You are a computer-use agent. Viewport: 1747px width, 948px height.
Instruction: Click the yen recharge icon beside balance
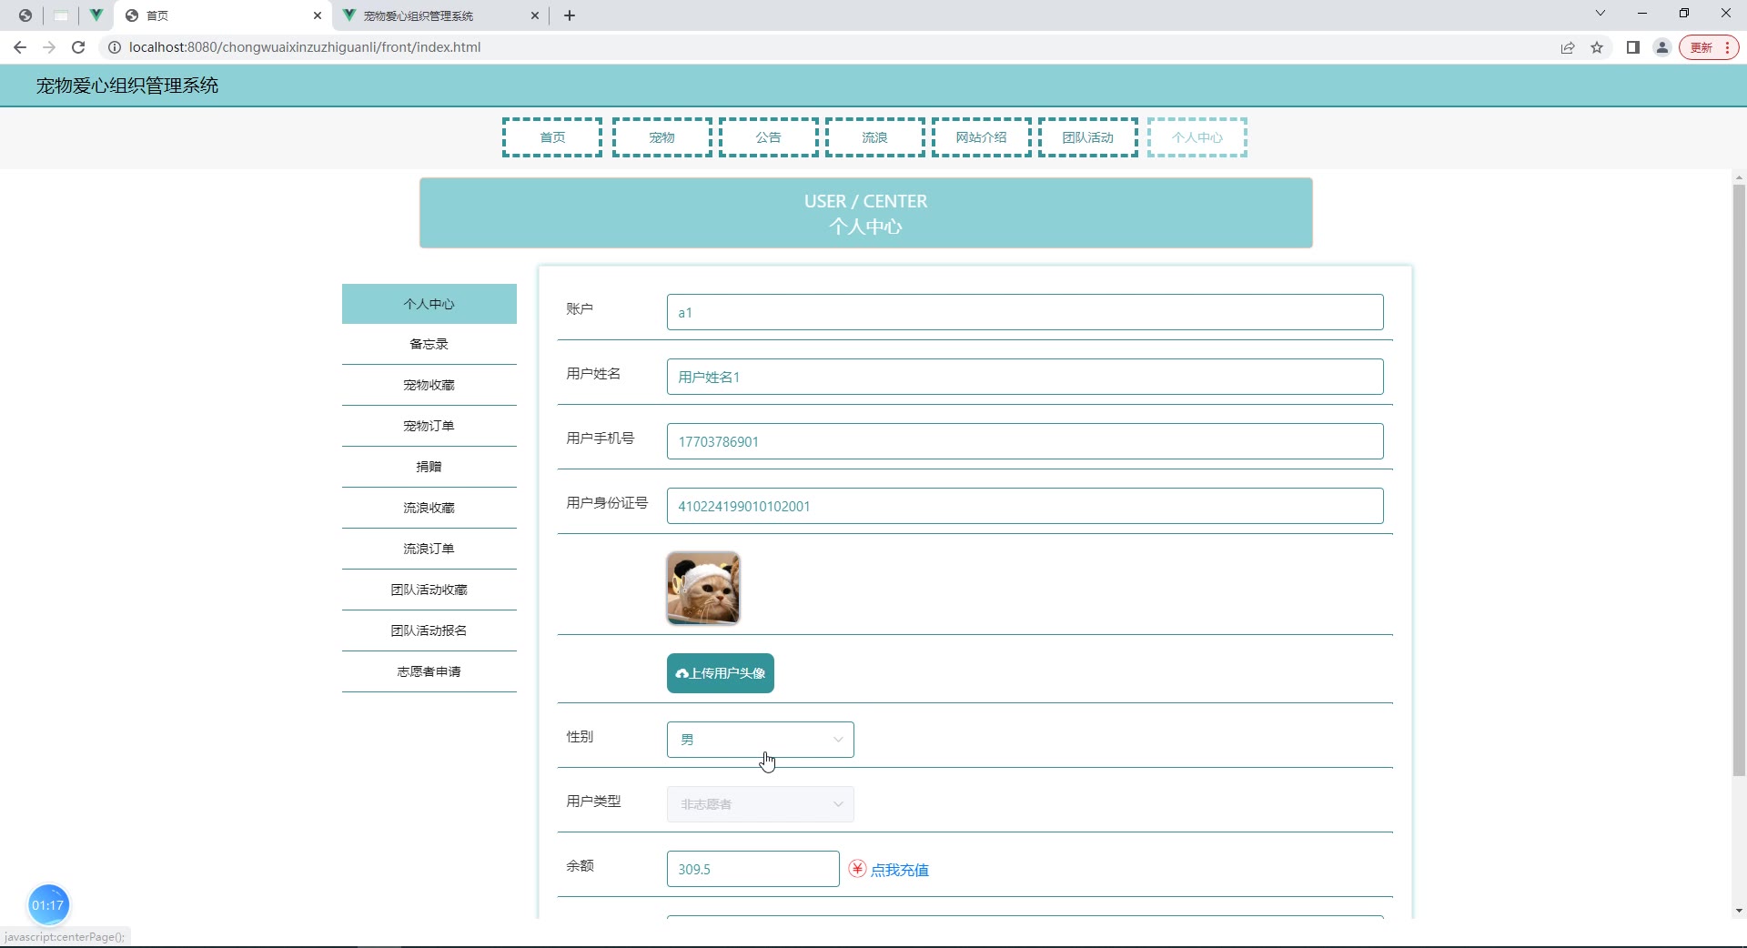[857, 869]
